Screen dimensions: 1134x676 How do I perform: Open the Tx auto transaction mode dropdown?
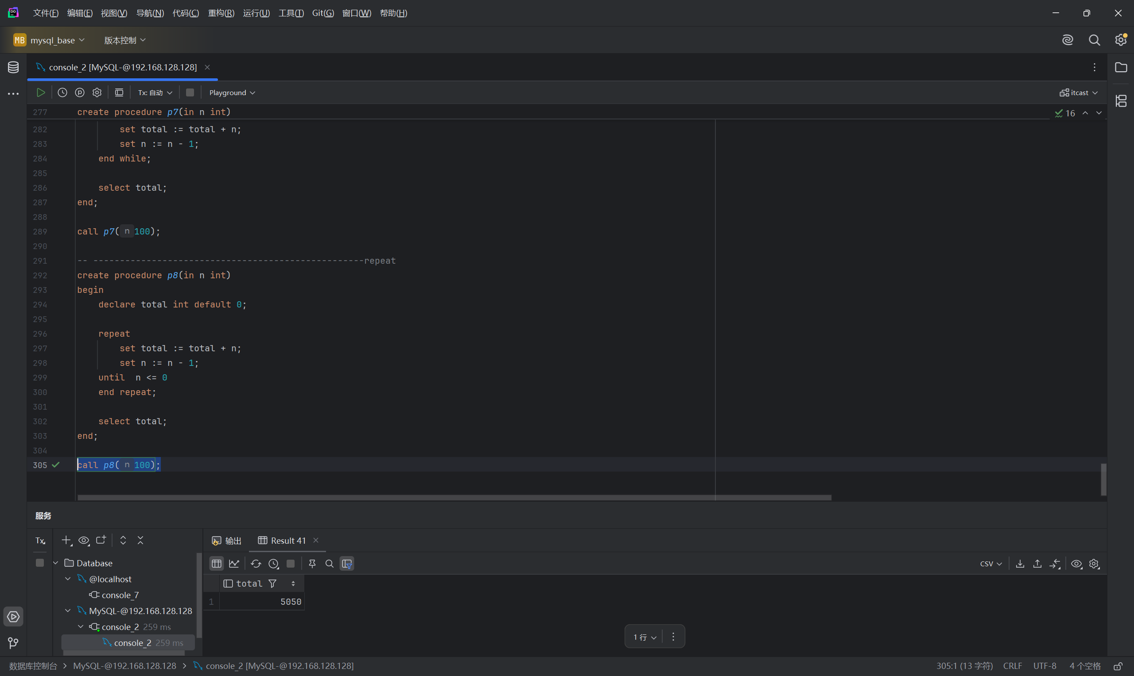155,92
